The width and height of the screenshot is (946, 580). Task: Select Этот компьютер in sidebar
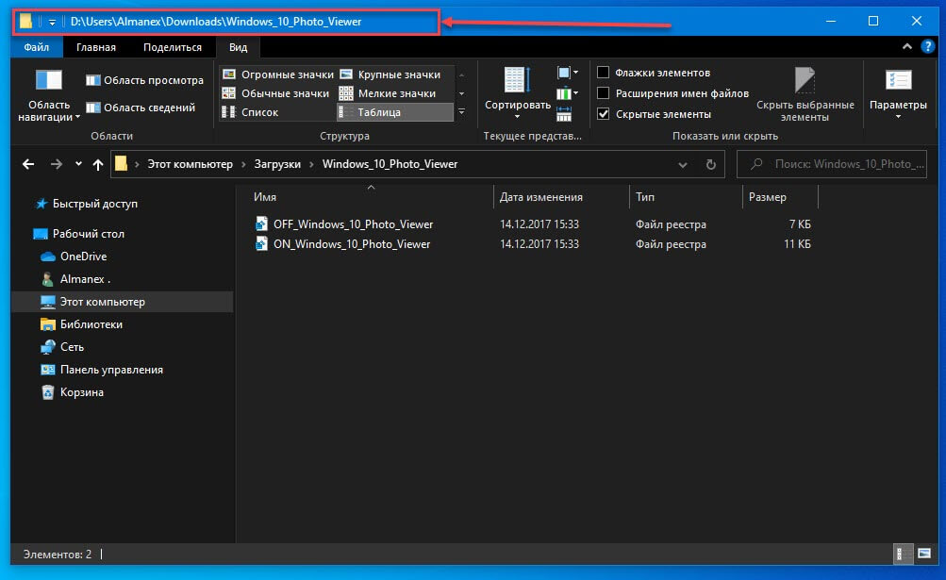pos(122,302)
